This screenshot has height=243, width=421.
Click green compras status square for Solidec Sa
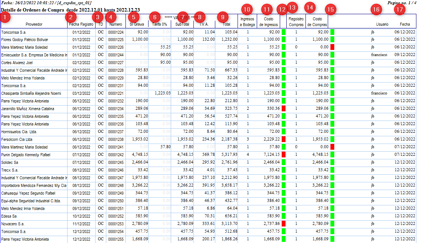332,162
